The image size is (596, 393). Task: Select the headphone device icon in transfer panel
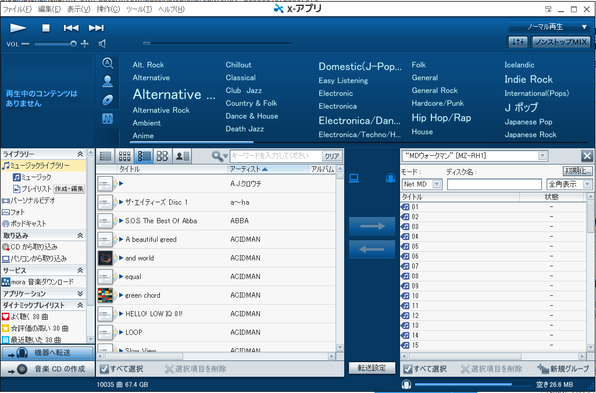click(390, 178)
